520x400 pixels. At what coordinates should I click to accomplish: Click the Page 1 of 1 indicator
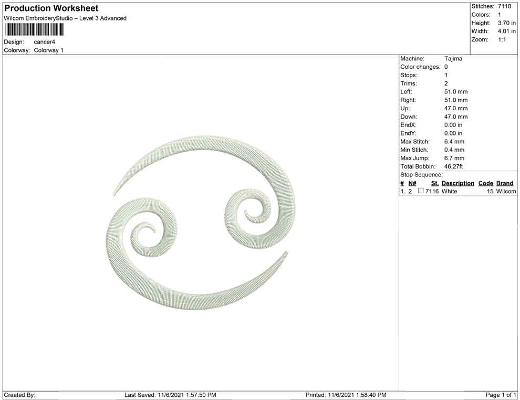click(501, 395)
